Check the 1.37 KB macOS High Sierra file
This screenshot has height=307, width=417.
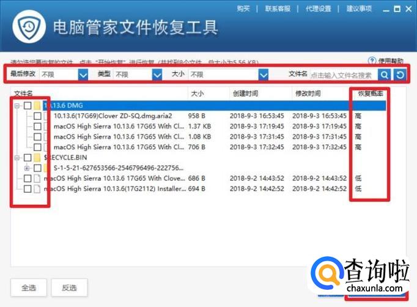coord(37,127)
